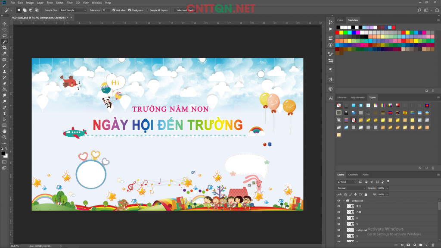
Task: Hide the cnttqn.net group via eye icon
Action: click(339, 201)
